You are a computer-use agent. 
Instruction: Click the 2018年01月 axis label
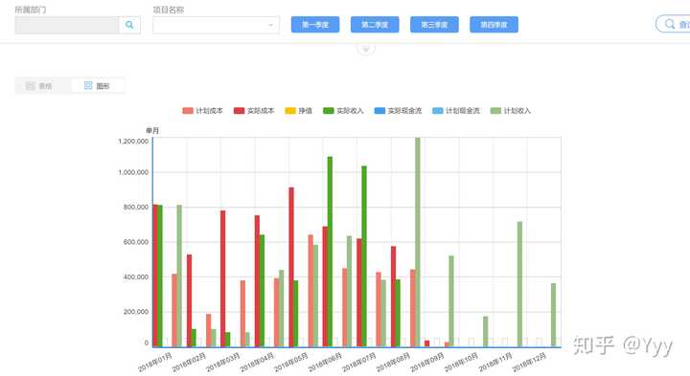pos(155,363)
